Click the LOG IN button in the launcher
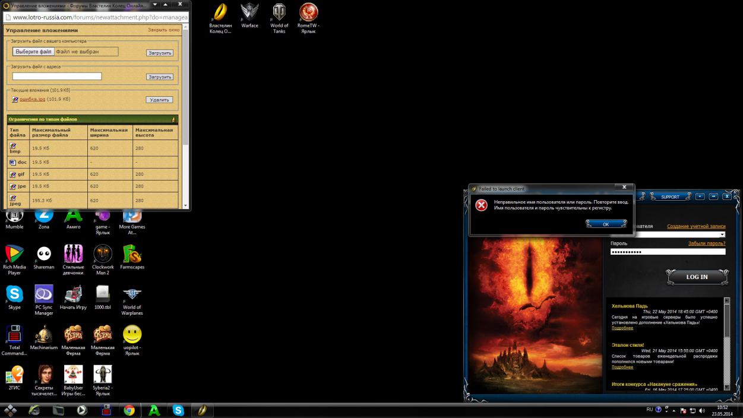Viewport: 743px width, 418px height. coord(697,277)
